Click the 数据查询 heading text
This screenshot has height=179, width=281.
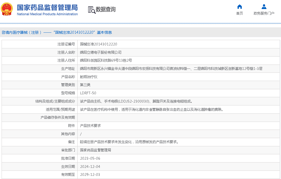(x=106, y=10)
